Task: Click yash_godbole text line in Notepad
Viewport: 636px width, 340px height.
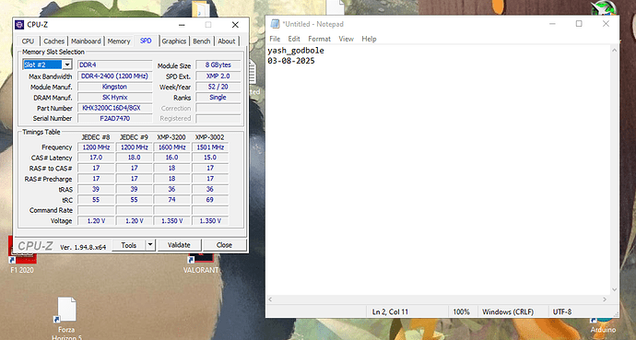Action: [x=296, y=51]
